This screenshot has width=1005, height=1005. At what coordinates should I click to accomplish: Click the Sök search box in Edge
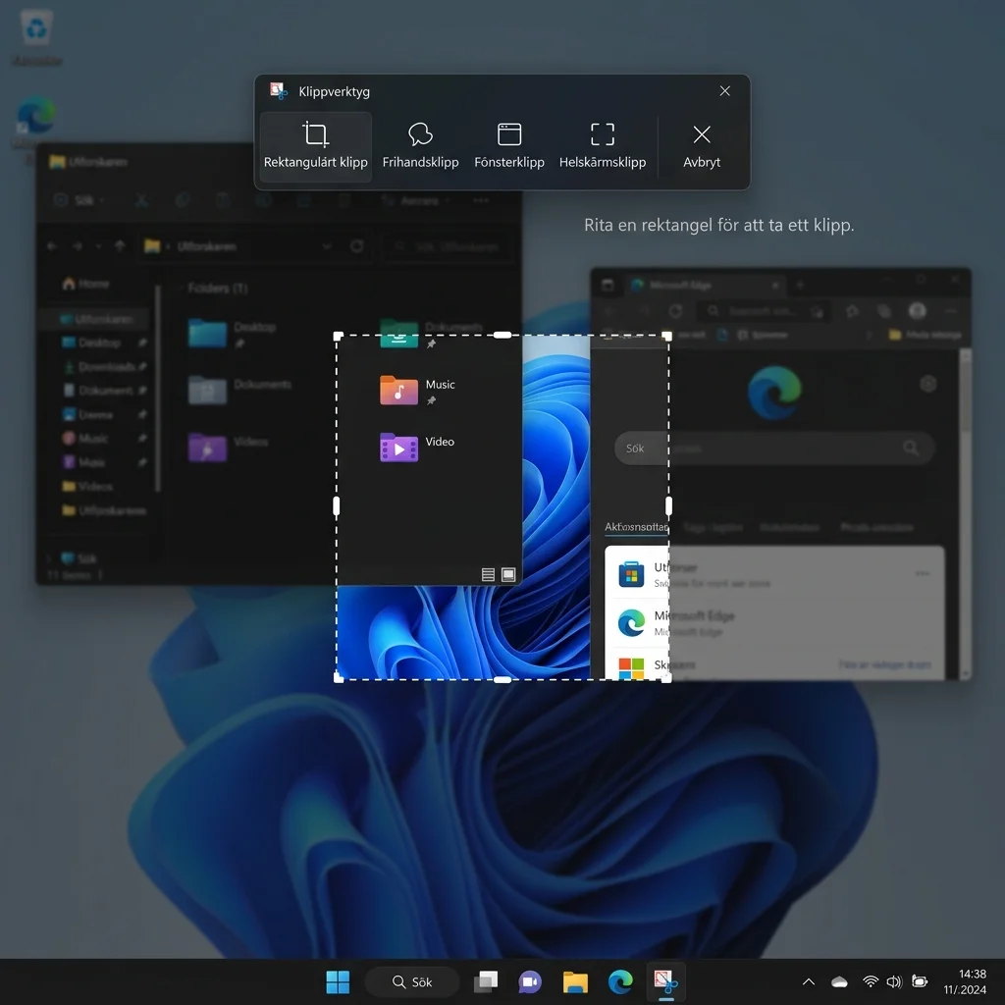tap(773, 448)
